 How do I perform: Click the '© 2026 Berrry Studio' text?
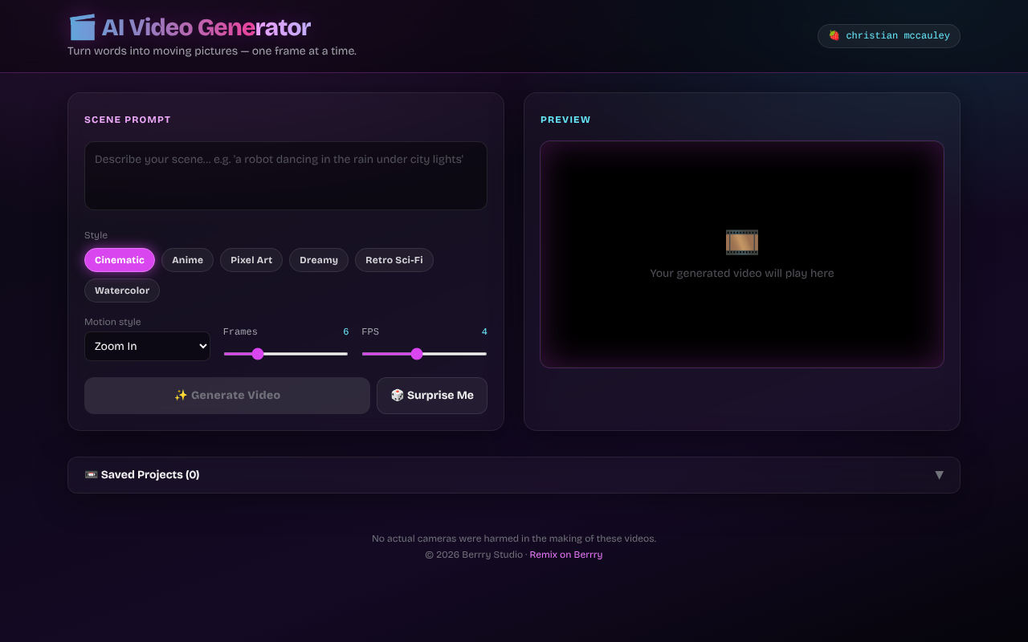474,555
